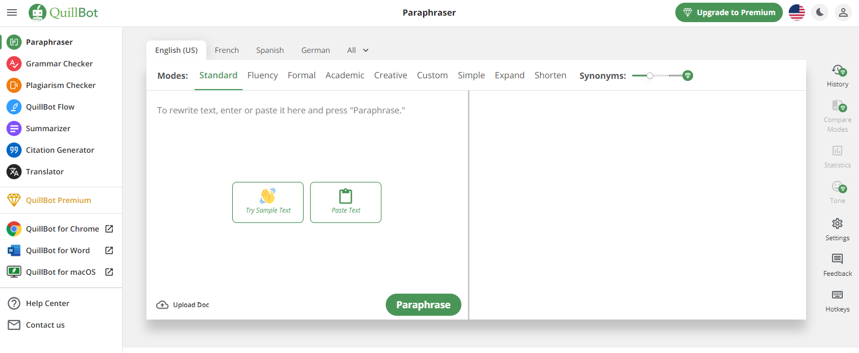Click the green Paraphrase button
This screenshot has width=859, height=353.
tap(424, 304)
